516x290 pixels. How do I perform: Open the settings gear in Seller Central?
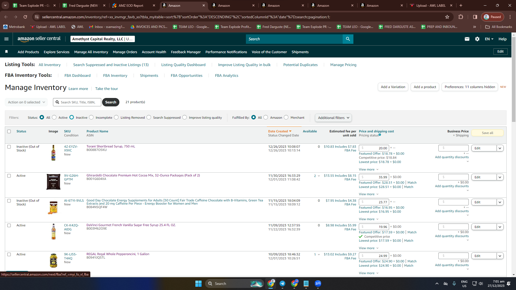477,39
